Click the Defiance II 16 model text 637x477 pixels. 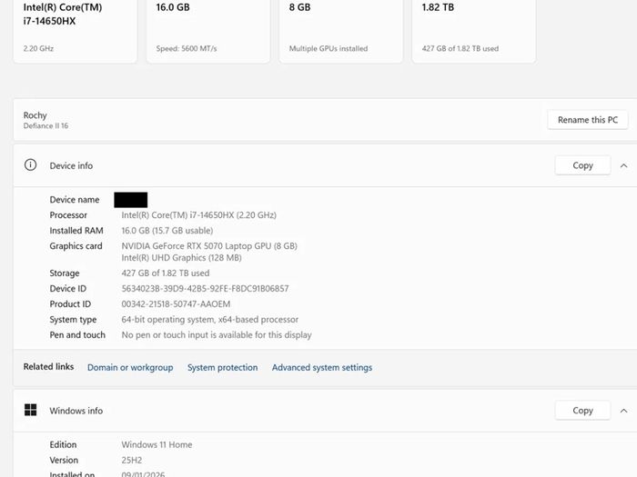[x=45, y=126]
